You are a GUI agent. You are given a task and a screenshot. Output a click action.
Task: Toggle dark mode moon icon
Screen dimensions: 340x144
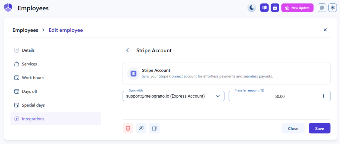(252, 8)
